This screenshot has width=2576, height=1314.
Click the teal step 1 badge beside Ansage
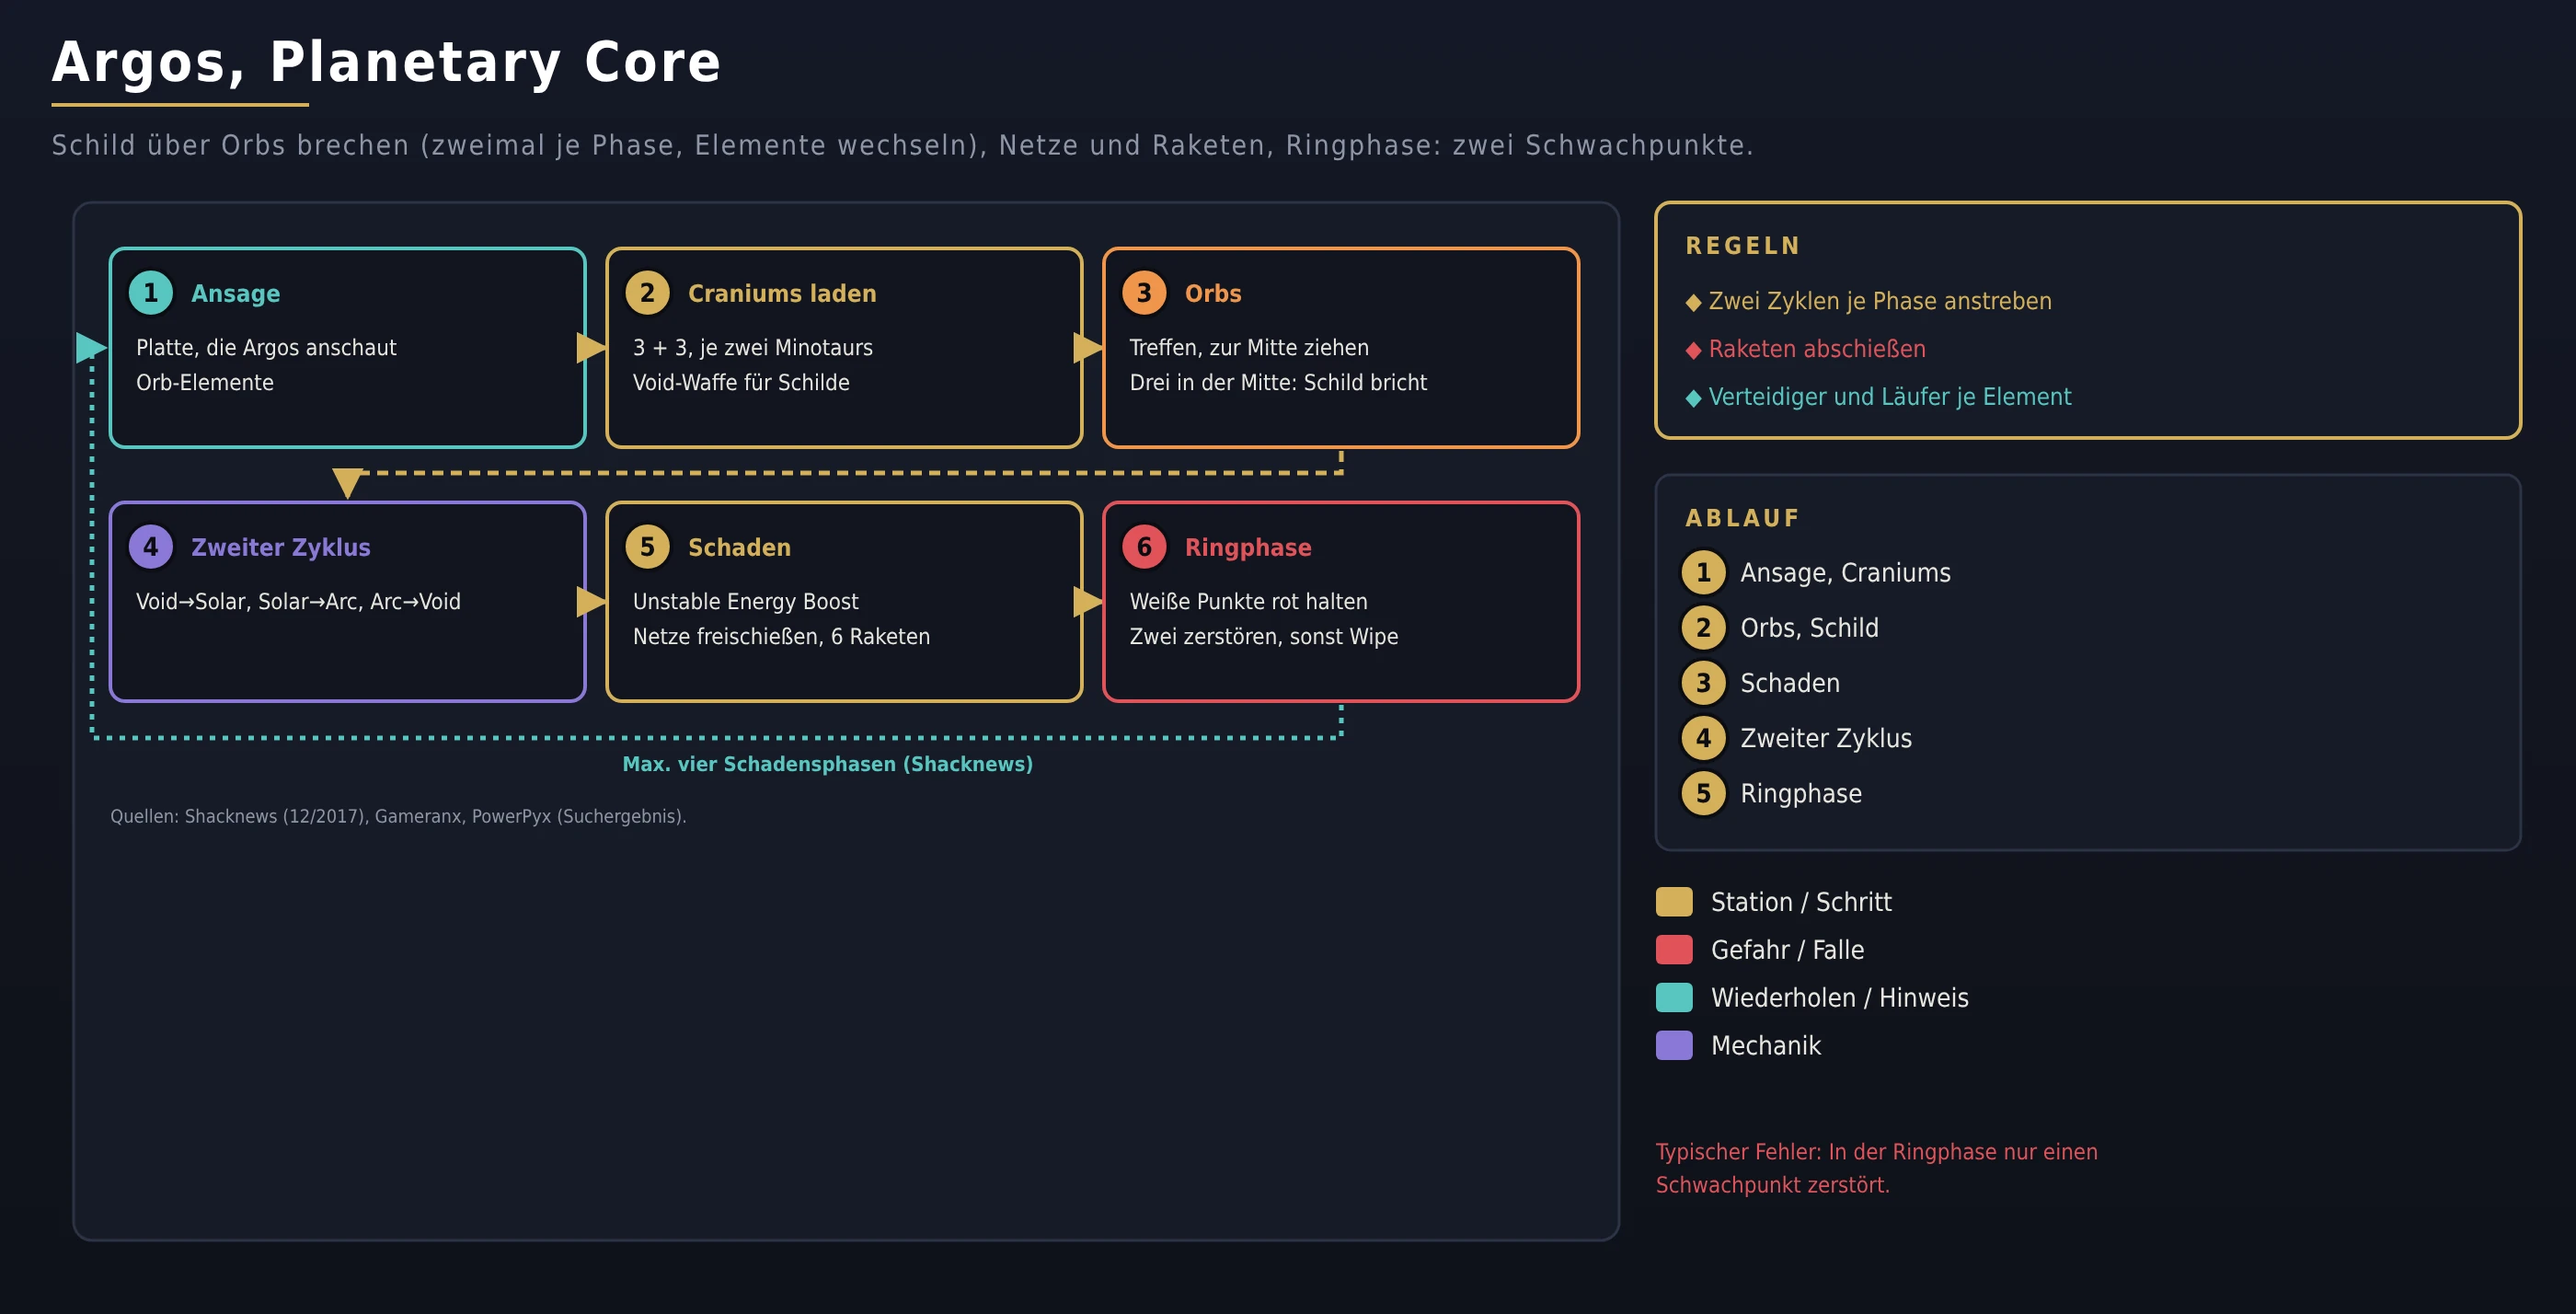pyautogui.click(x=151, y=293)
